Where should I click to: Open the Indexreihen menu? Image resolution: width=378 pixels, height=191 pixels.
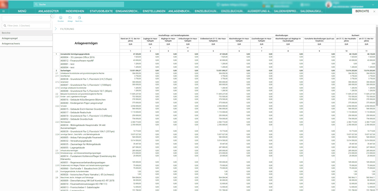point(75,11)
